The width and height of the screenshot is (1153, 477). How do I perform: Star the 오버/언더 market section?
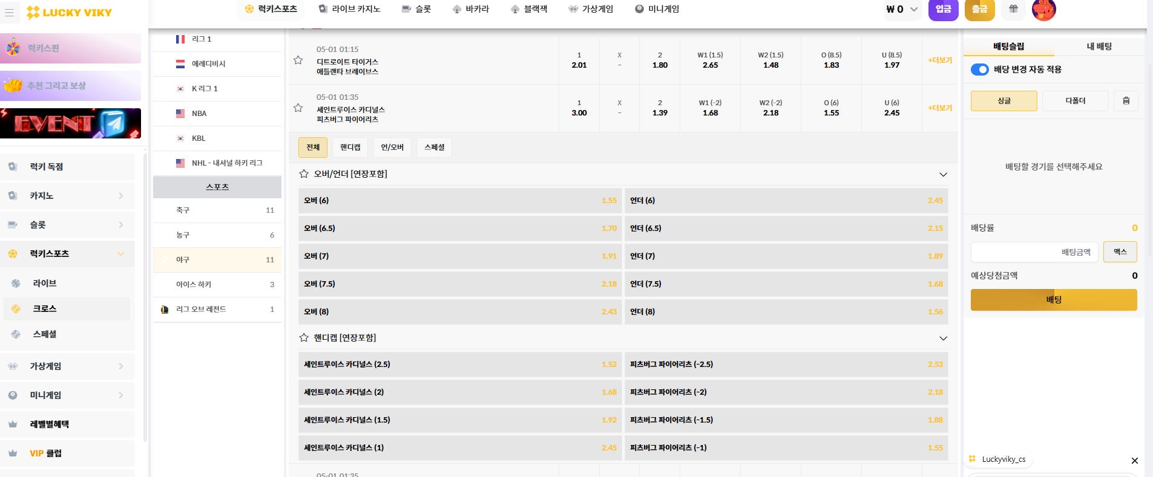pyautogui.click(x=304, y=174)
